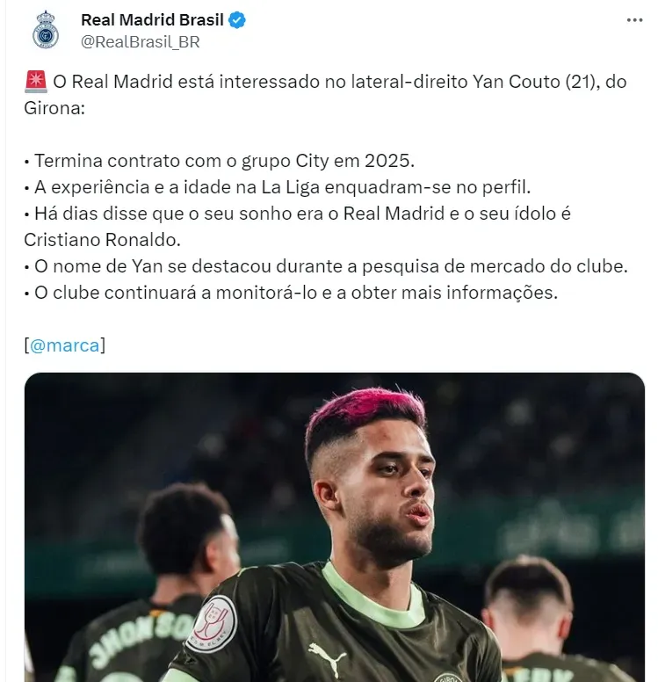The width and height of the screenshot is (658, 682).
Task: Click the red siren emoji
Action: (x=36, y=82)
